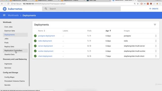Viewport: 162px width, 91px height.
Task: Click the Create button
Action: [x=154, y=9]
